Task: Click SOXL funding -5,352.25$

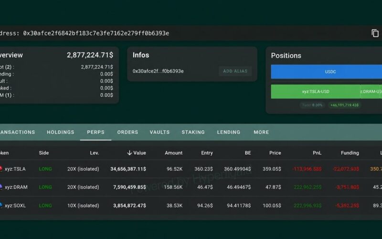Action: tap(347, 206)
